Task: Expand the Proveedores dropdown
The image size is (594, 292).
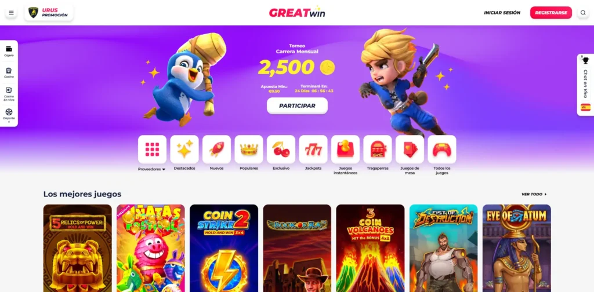Action: [x=152, y=169]
